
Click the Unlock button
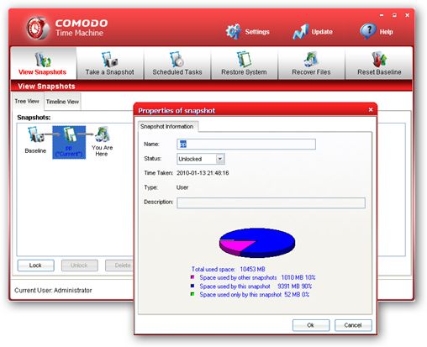80,266
